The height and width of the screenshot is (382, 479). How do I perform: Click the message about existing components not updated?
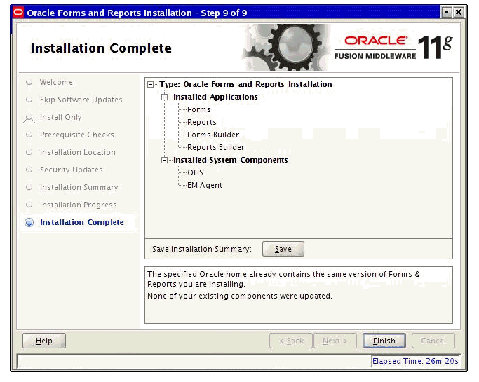pyautogui.click(x=240, y=296)
